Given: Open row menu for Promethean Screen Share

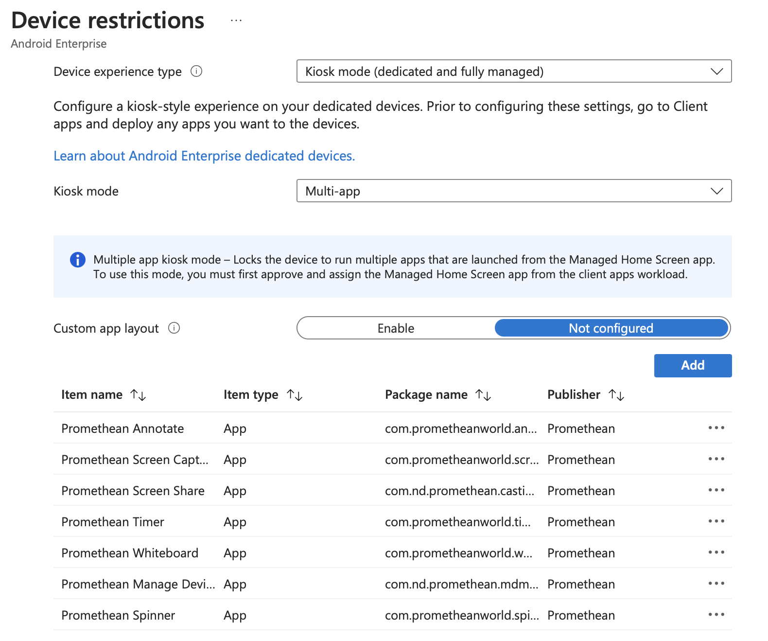Looking at the screenshot, I should tap(716, 490).
